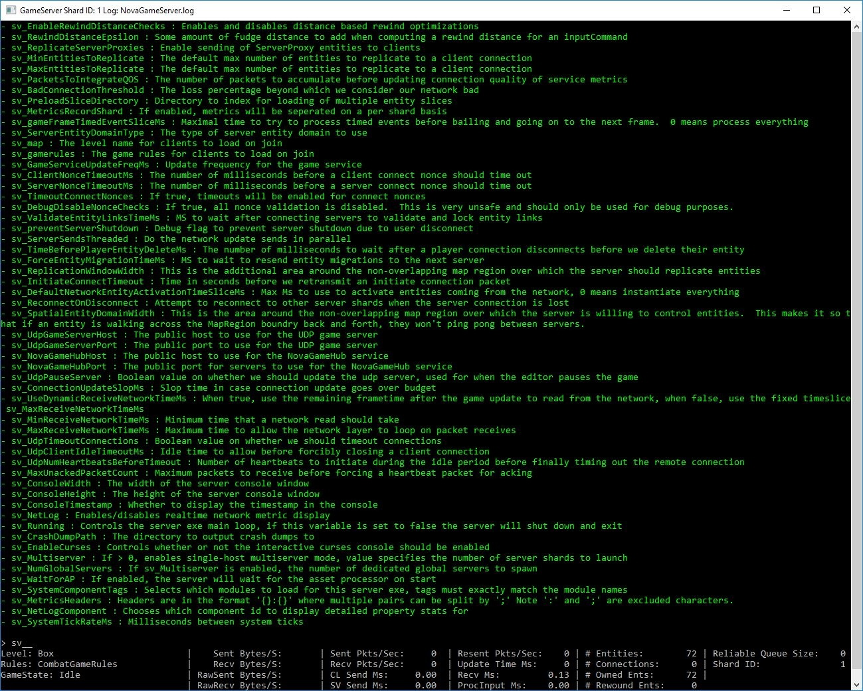Click the scrollbar up arrow
The image size is (863, 691).
857,27
